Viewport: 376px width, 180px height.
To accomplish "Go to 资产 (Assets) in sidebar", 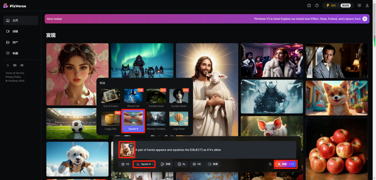I will pyautogui.click(x=15, y=42).
